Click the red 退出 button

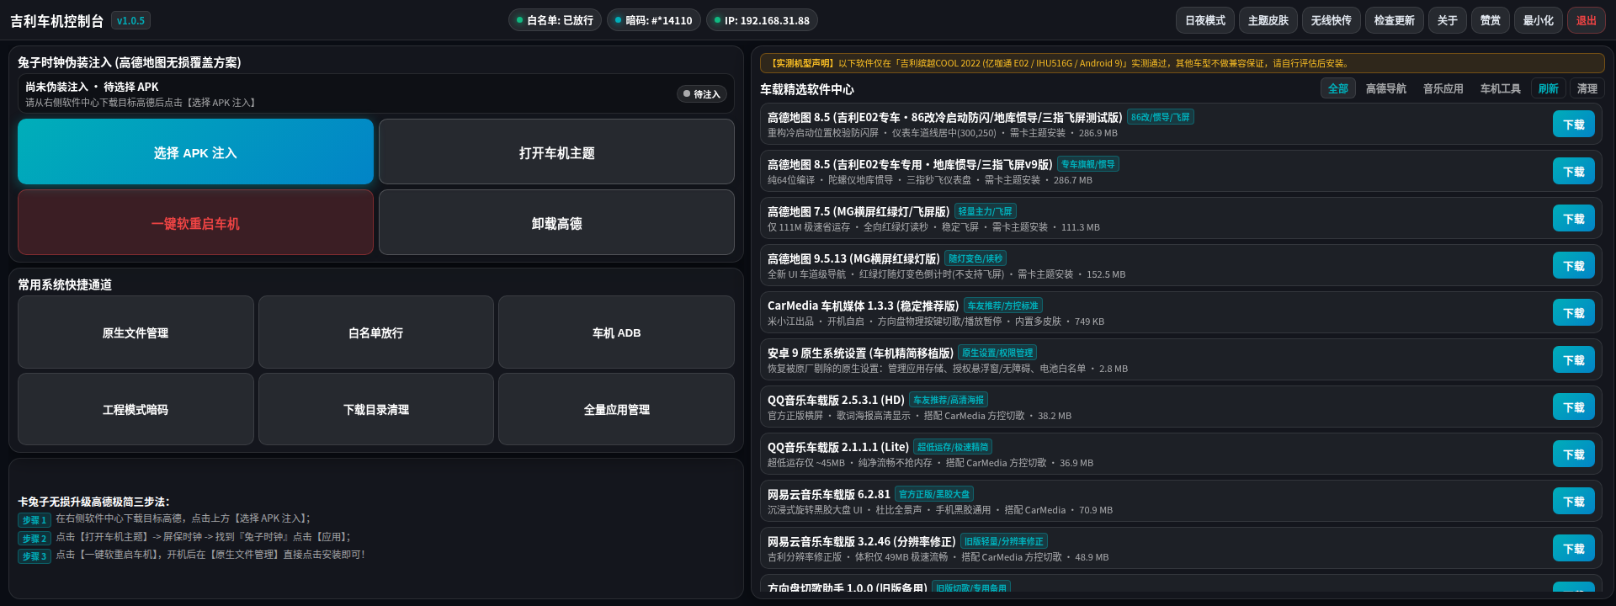(1587, 20)
